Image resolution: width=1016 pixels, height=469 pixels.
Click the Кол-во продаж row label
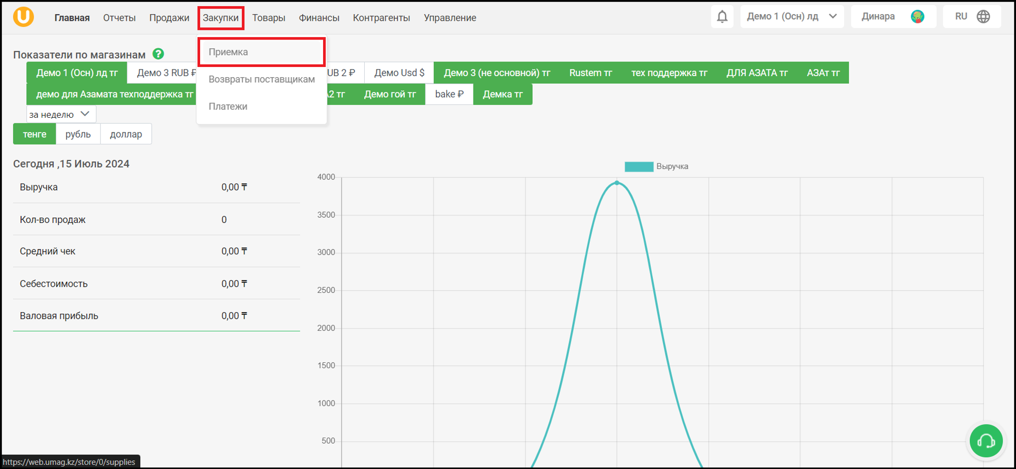tap(53, 220)
